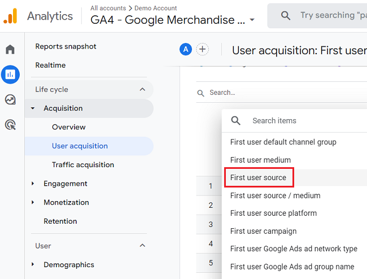Image resolution: width=367 pixels, height=279 pixels.
Task: Expand the Monetization tree arrow
Action: [33, 202]
